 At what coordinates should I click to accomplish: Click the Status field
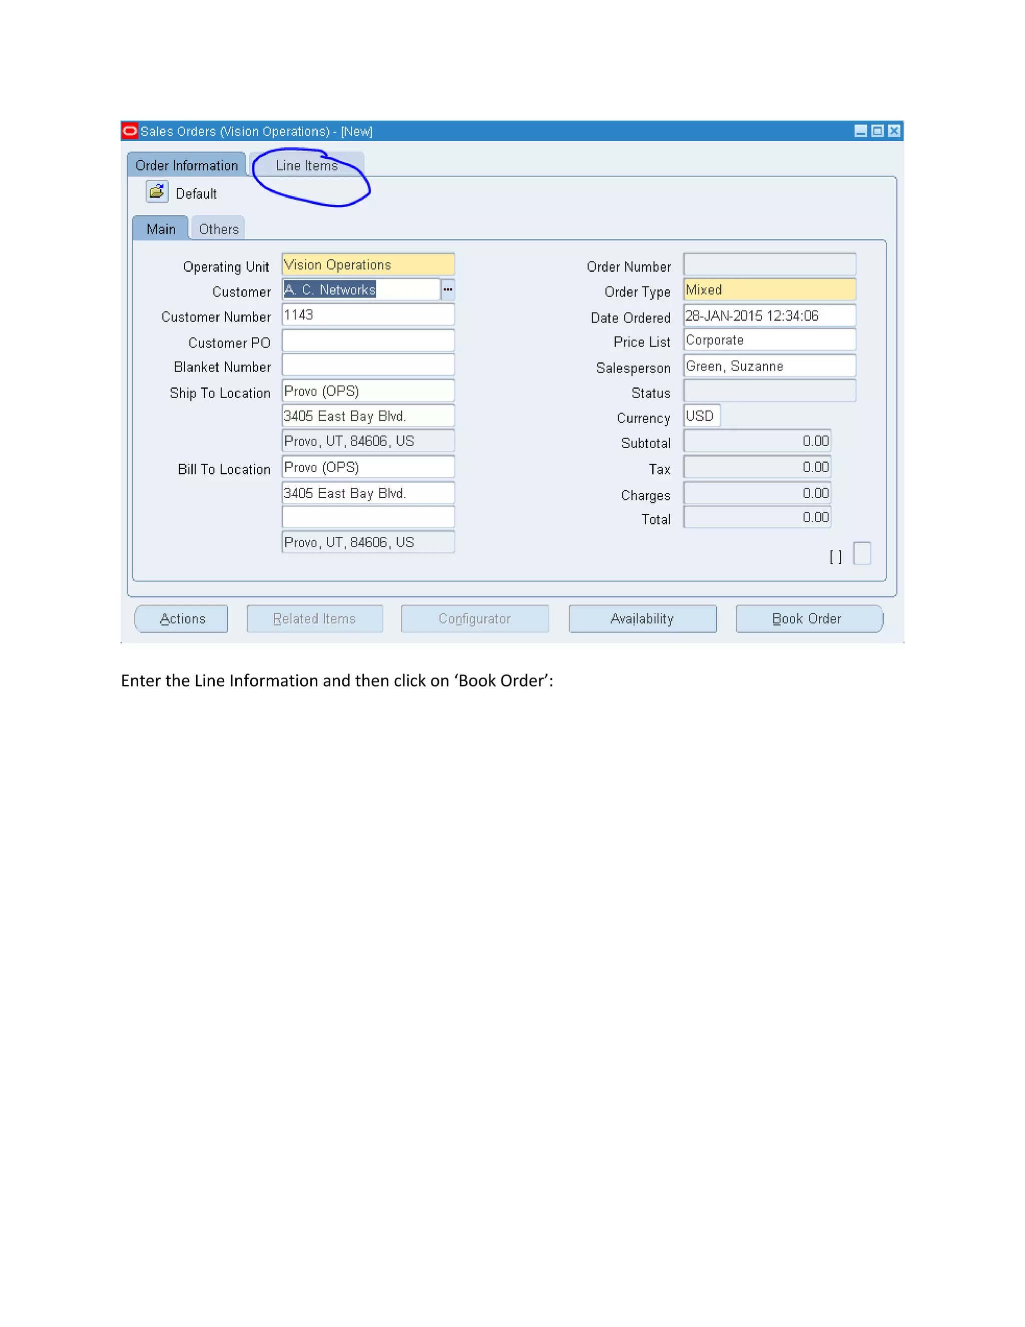pos(770,391)
